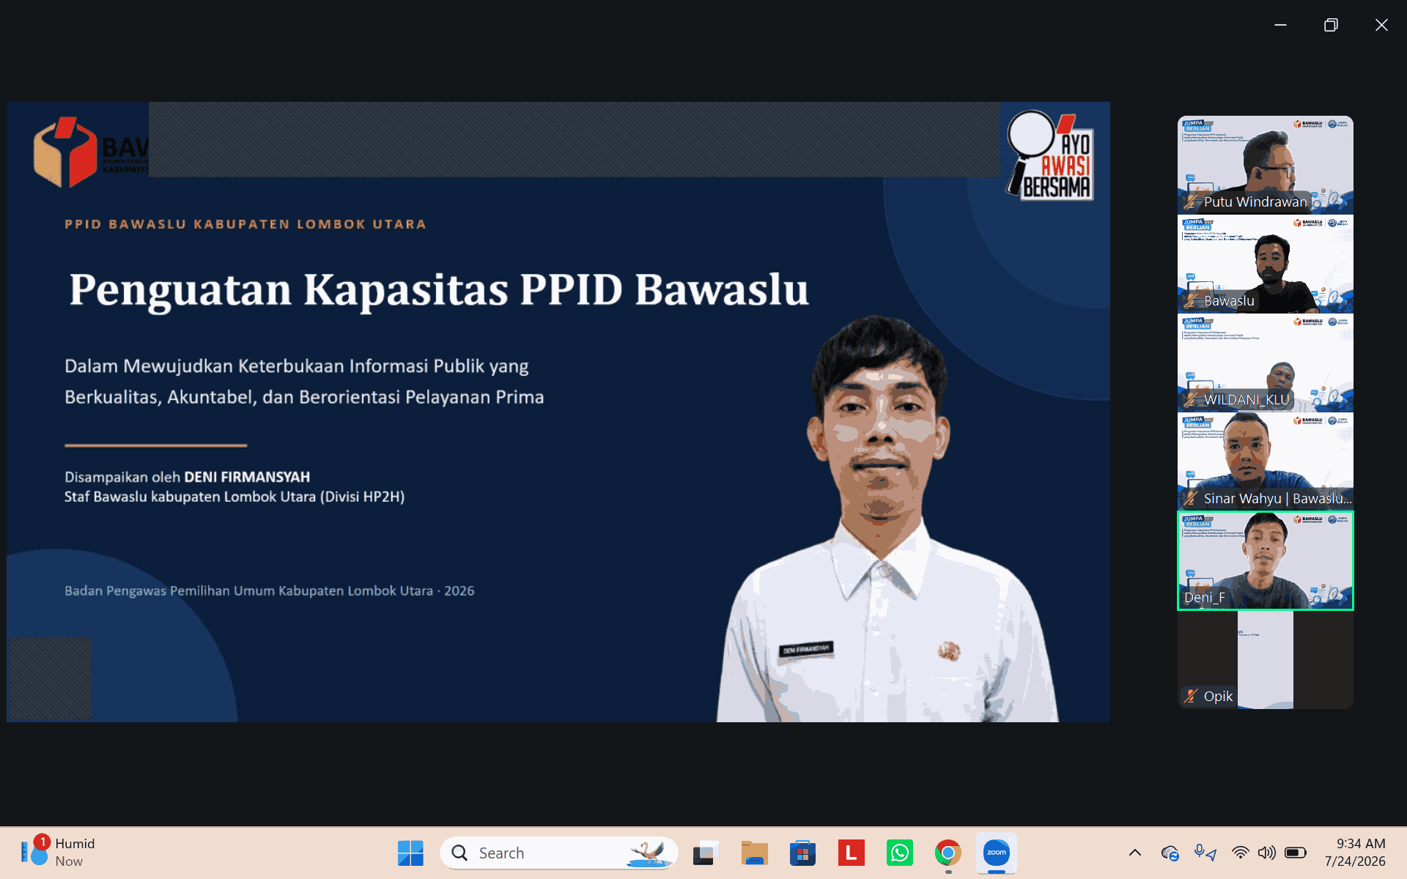Close the Zoom meeting window
The image size is (1407, 879).
(1381, 25)
